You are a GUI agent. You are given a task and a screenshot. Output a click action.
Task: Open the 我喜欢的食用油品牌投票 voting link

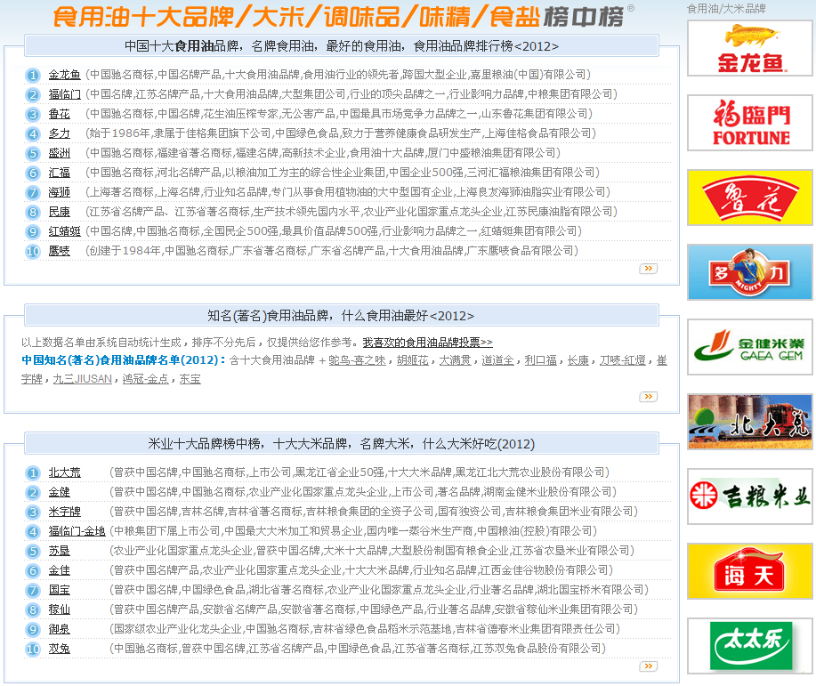(428, 343)
